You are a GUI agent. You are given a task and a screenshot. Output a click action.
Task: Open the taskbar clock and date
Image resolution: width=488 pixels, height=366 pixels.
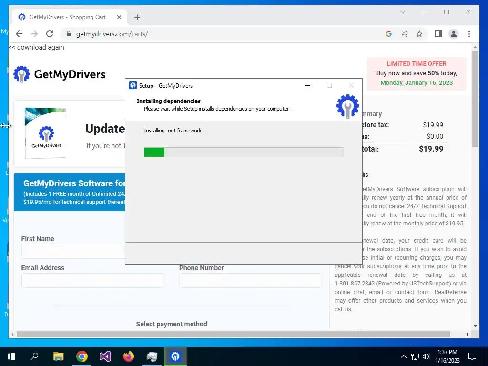[447, 356]
